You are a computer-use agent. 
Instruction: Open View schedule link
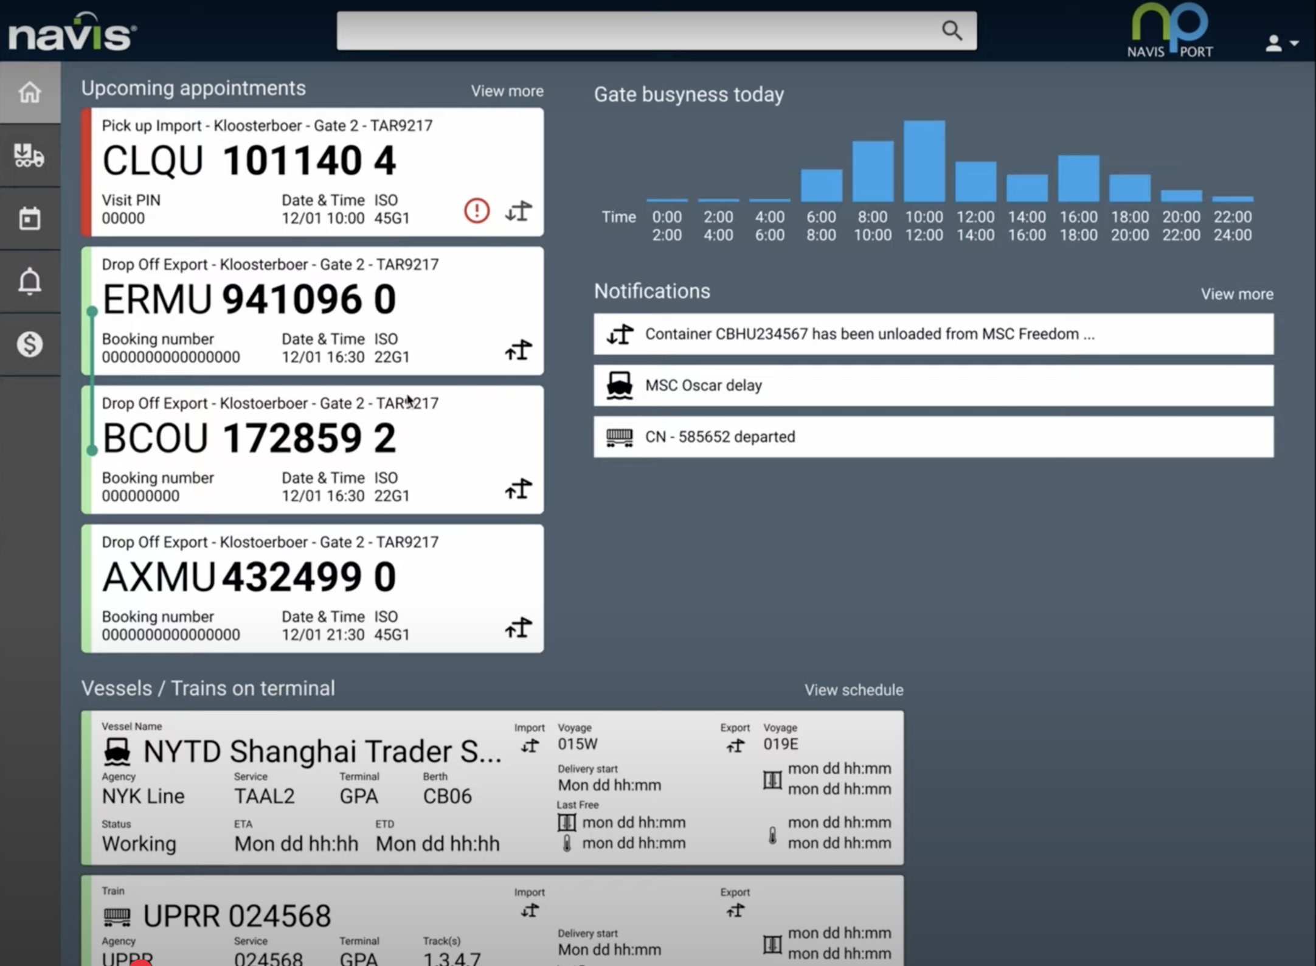click(853, 690)
